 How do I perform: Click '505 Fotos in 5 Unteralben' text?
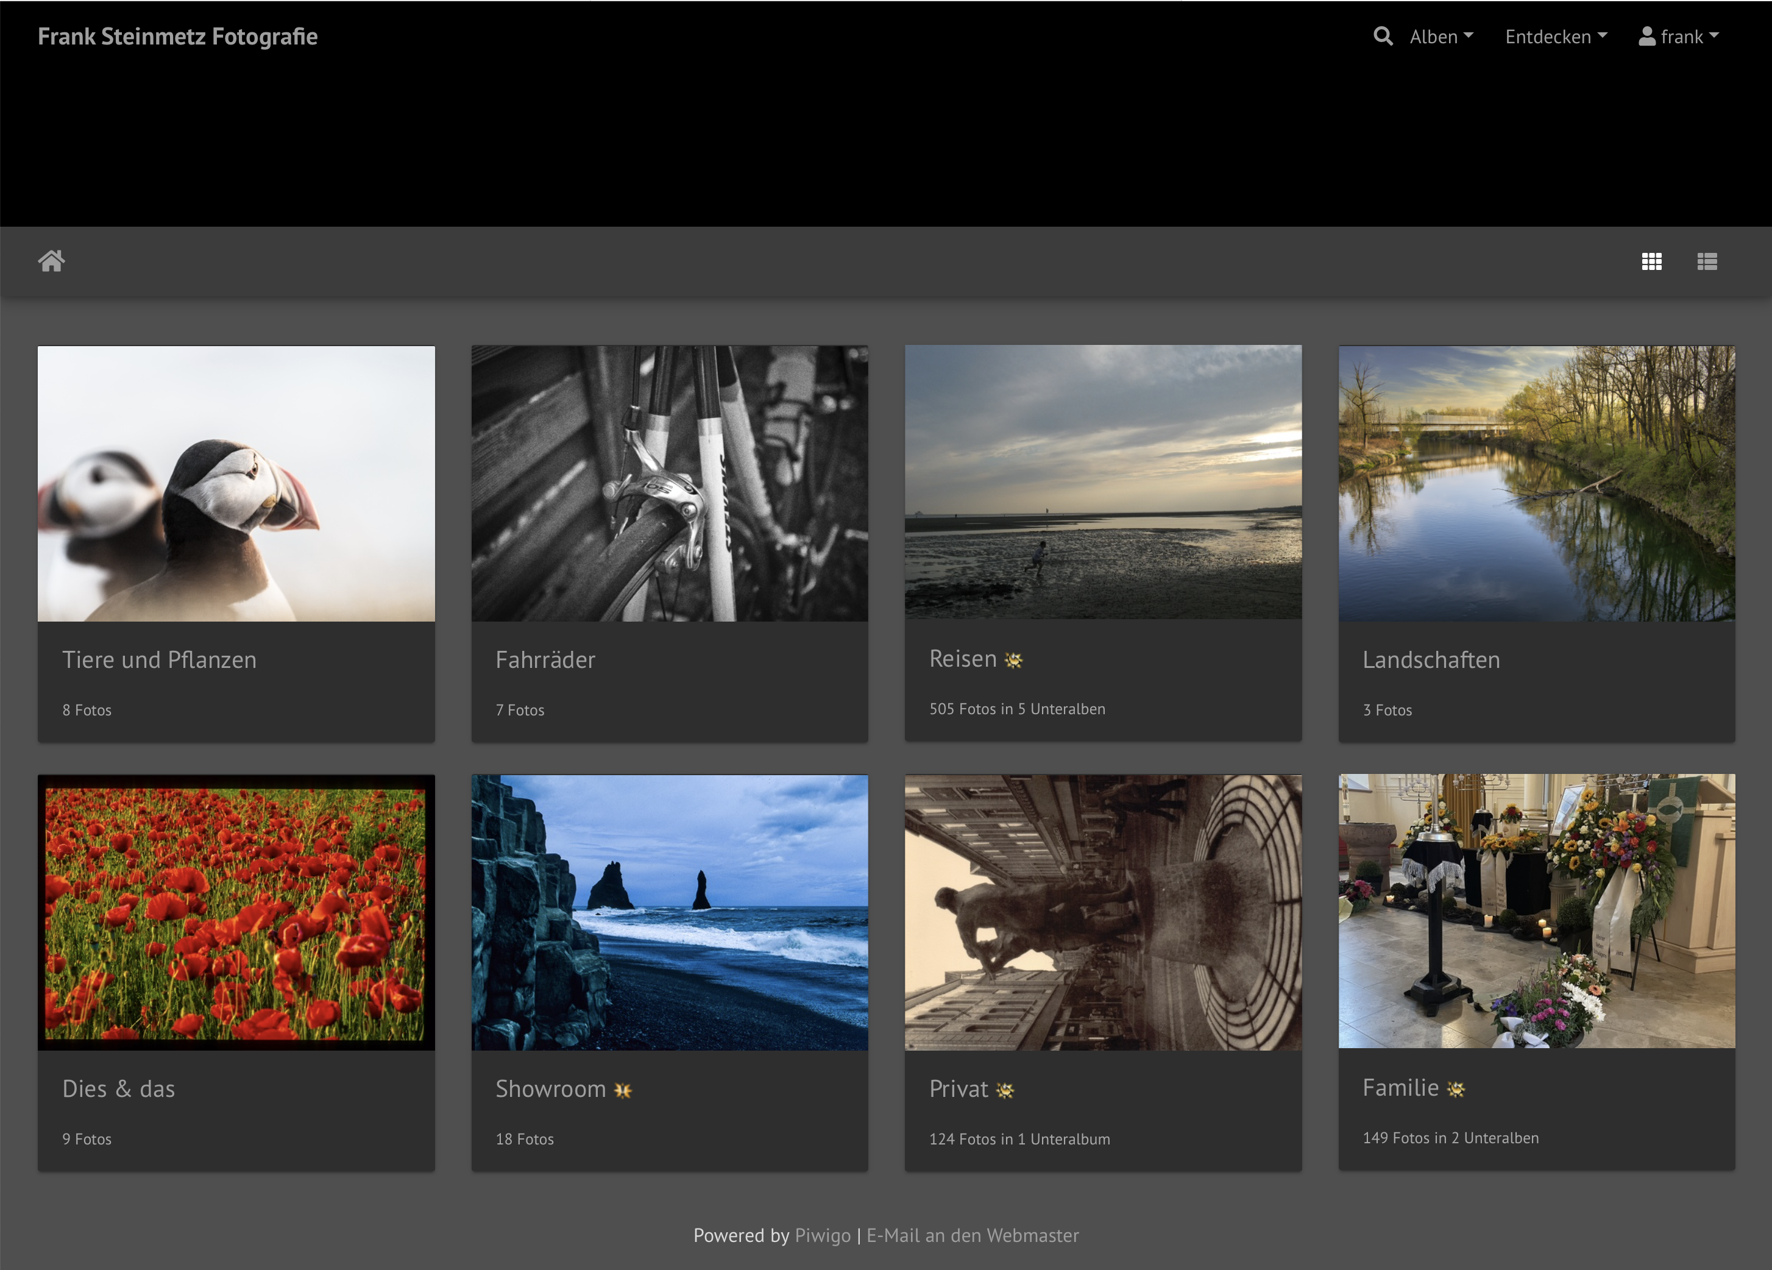[1017, 709]
